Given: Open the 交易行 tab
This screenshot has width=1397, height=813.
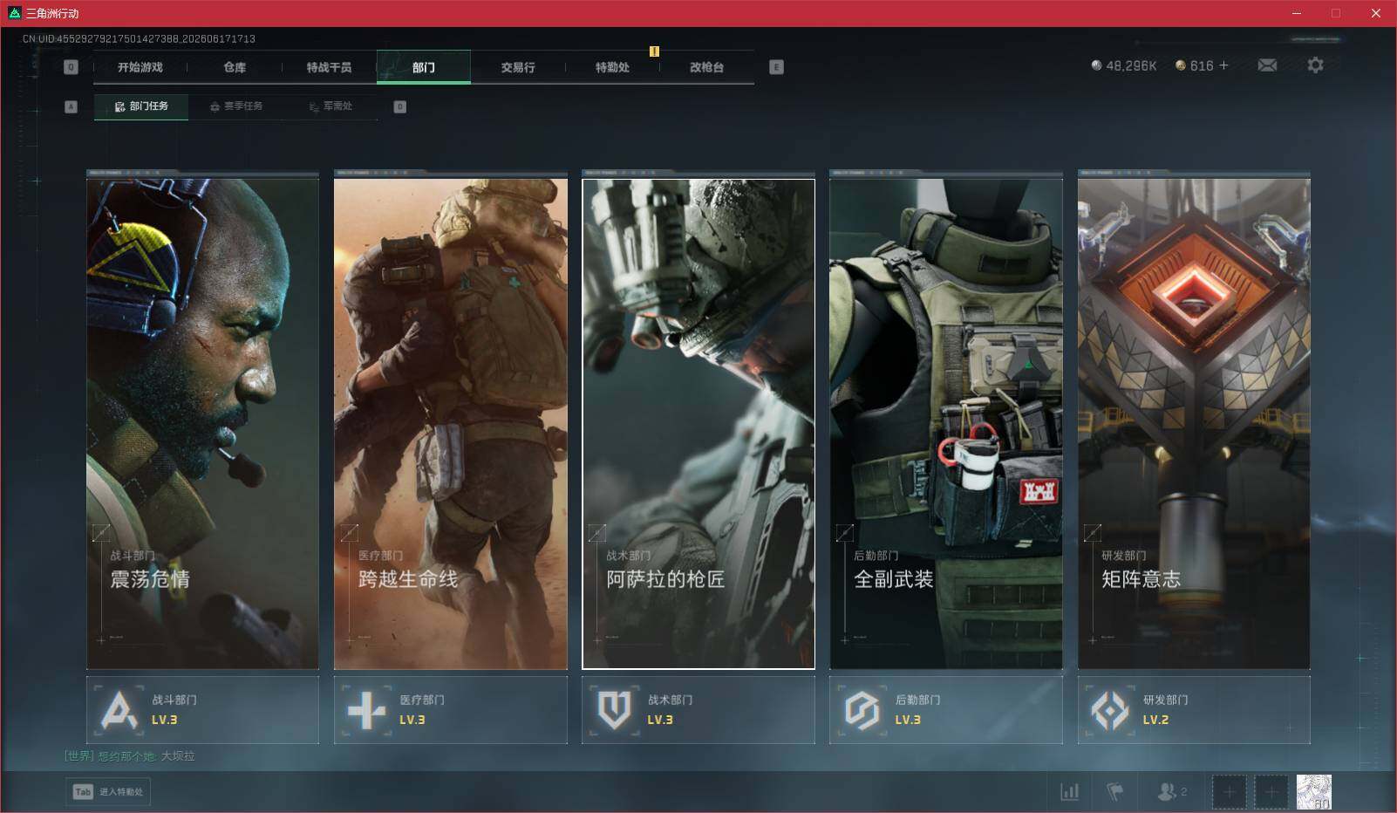Looking at the screenshot, I should (518, 67).
